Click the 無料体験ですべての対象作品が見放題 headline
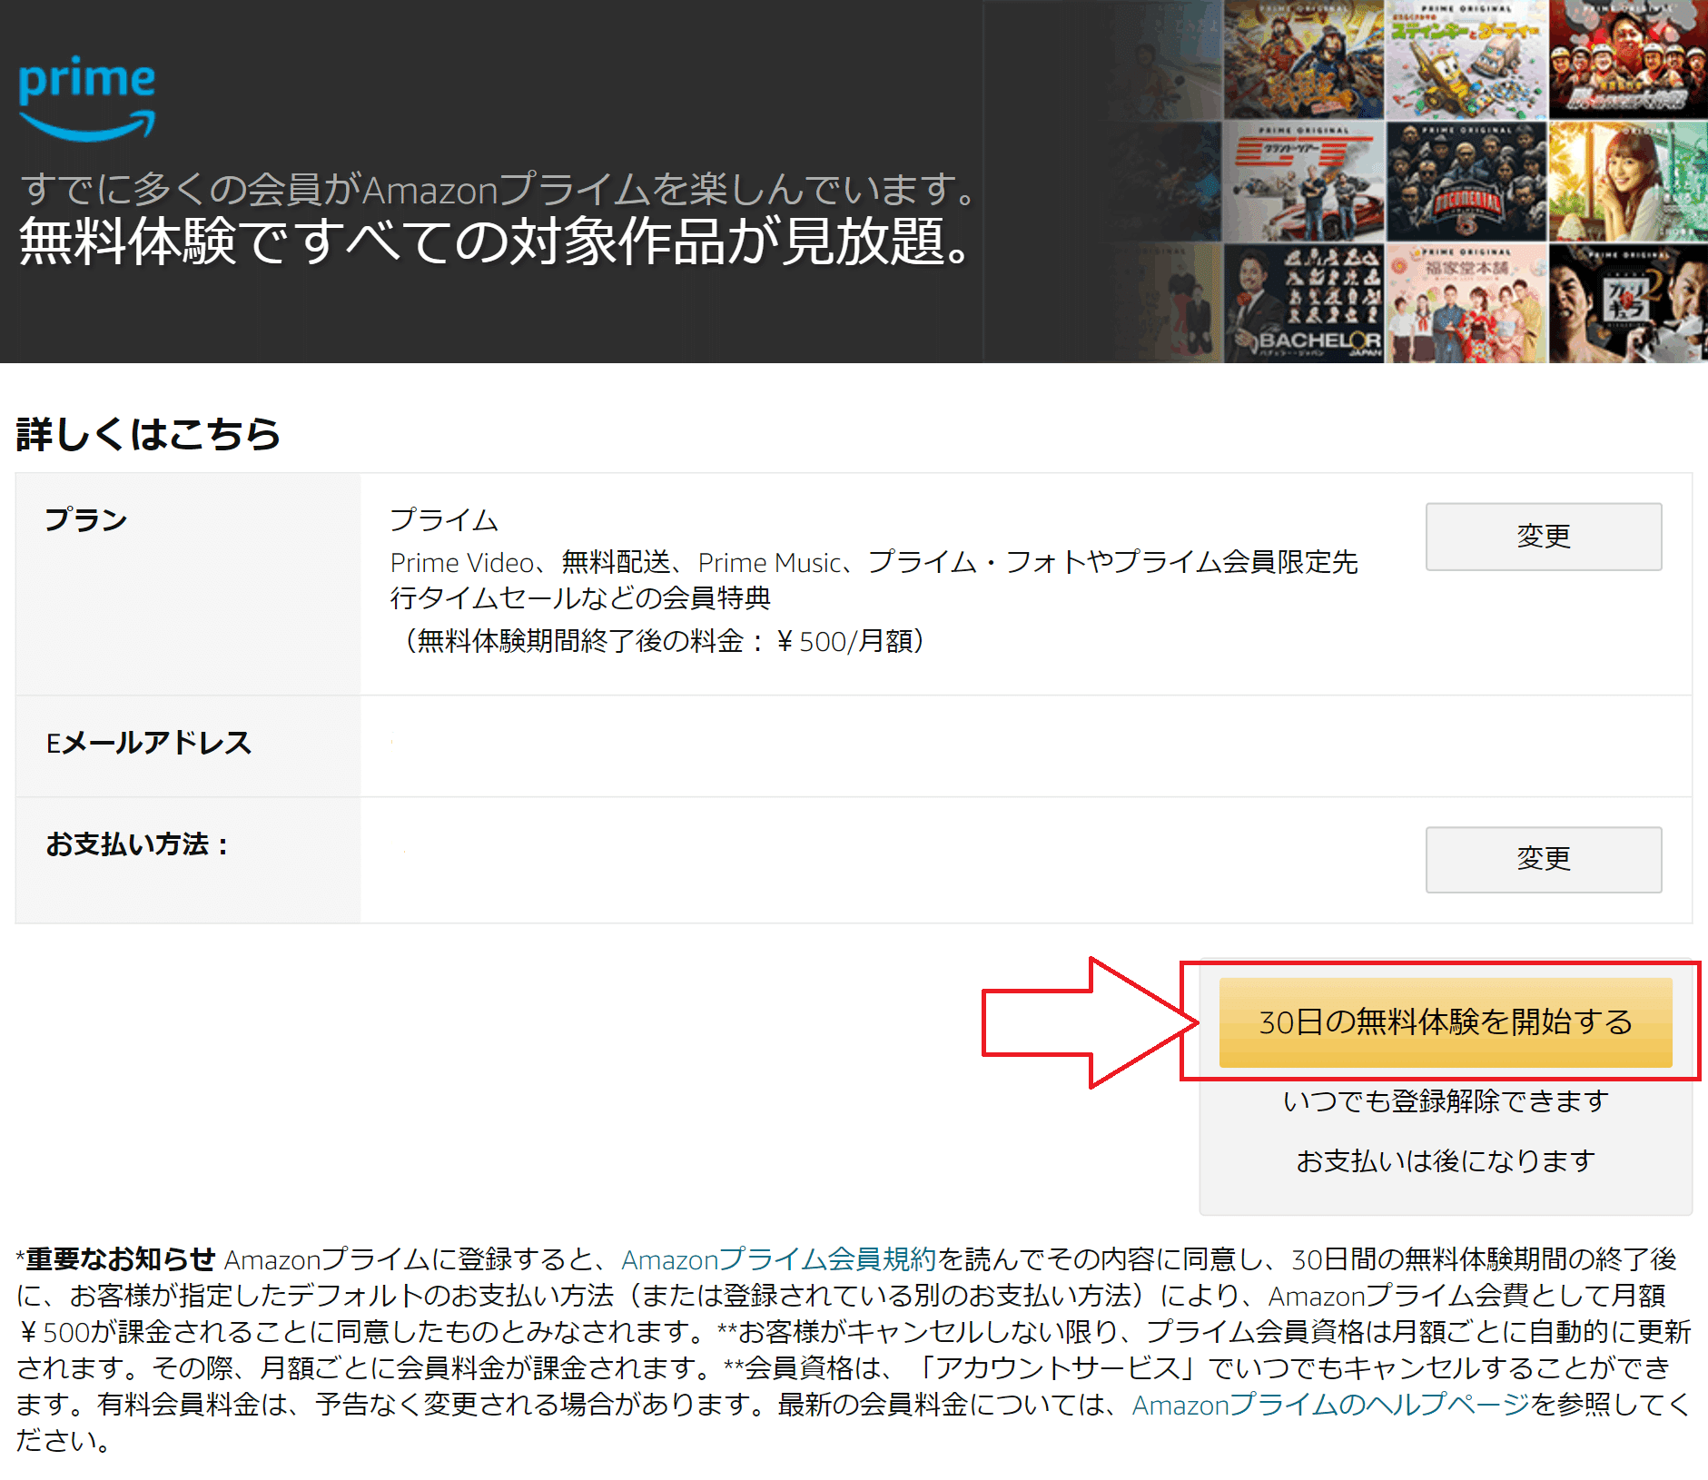The width and height of the screenshot is (1708, 1480). 496,242
